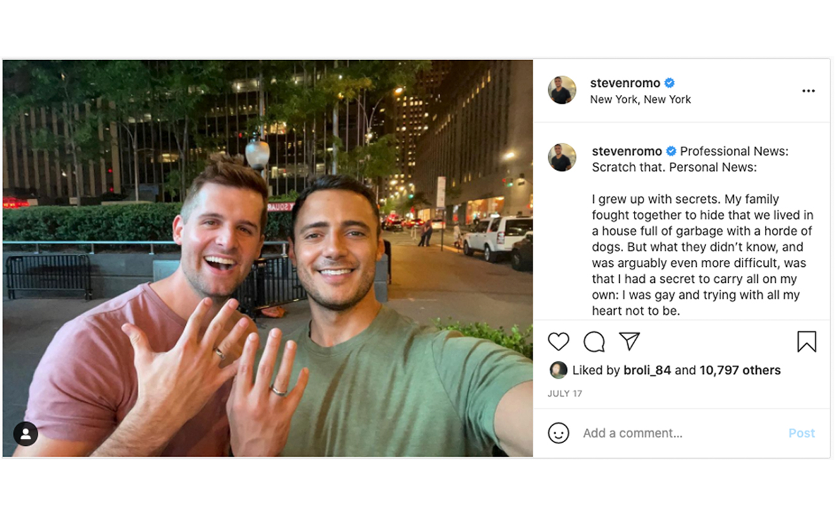This screenshot has width=835, height=506.
Task: Open the JULY 17 post date link
Action: point(565,393)
